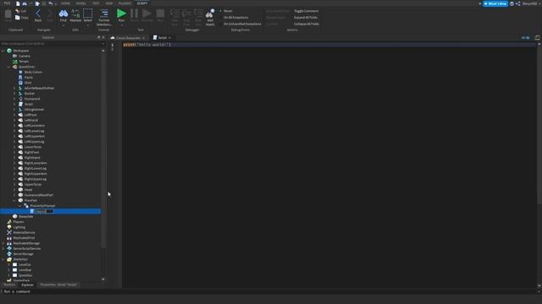542x304 pixels.
Task: Click Collapse All Folds action
Action: point(307,24)
